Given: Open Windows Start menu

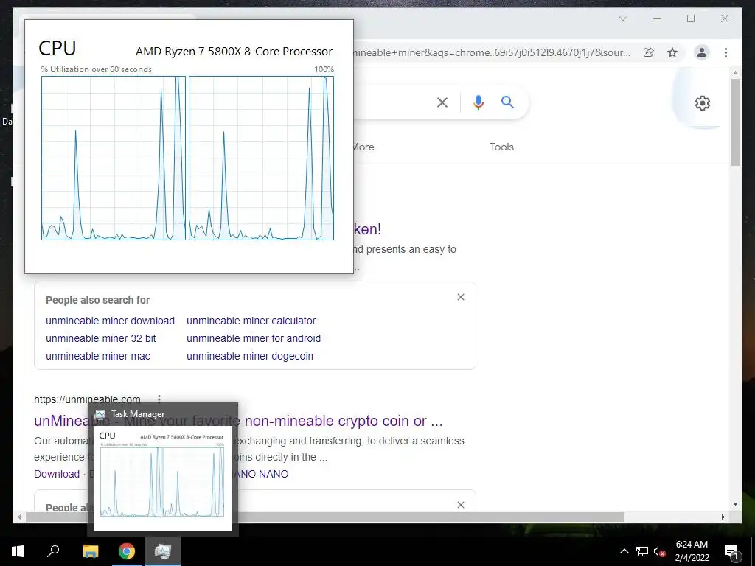Looking at the screenshot, I should click(x=18, y=551).
